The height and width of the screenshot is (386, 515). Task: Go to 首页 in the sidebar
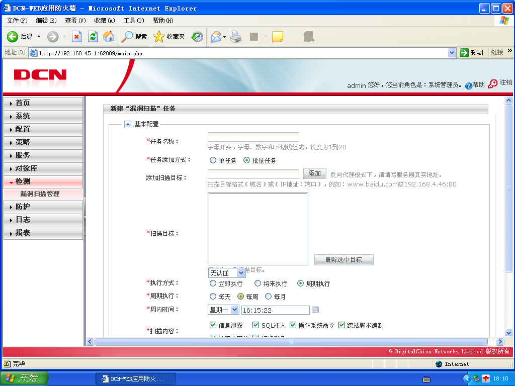point(43,103)
